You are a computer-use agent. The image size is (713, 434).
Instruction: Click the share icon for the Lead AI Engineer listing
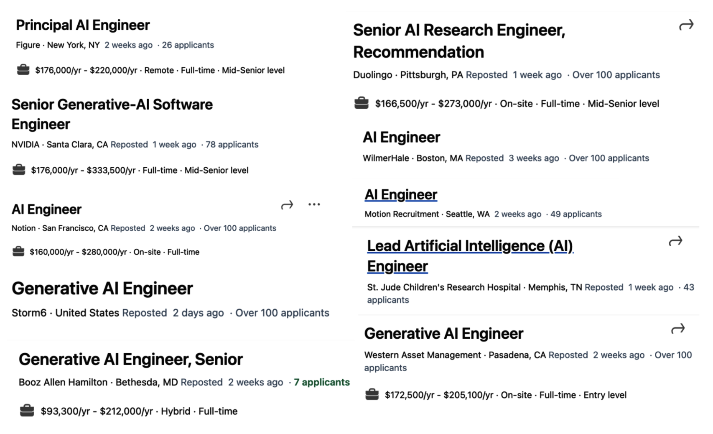676,240
